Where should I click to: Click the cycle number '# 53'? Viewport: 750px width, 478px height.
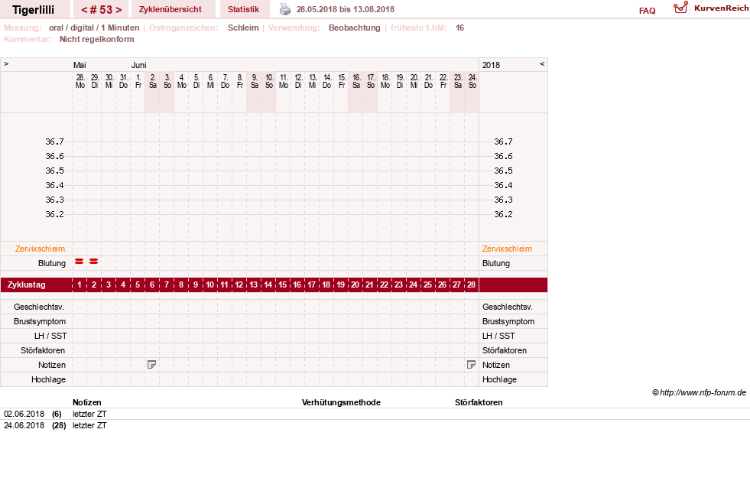tap(101, 10)
